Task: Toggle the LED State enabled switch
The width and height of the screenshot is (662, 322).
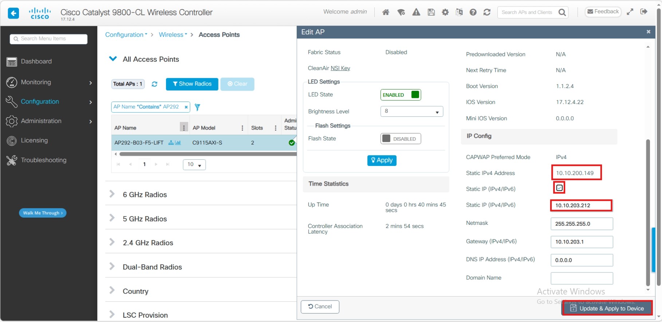Action: tap(401, 95)
